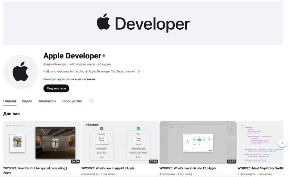The width and height of the screenshot is (290, 177).
Task: Click the Apple Developer banner image
Action: click(143, 23)
